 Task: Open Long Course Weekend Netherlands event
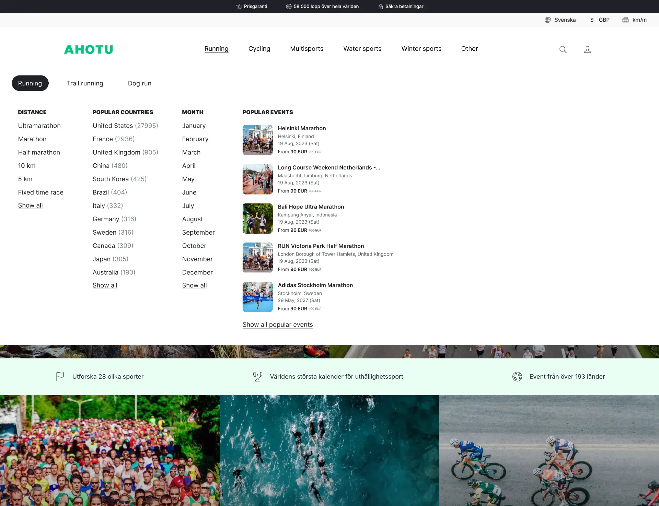(x=329, y=167)
